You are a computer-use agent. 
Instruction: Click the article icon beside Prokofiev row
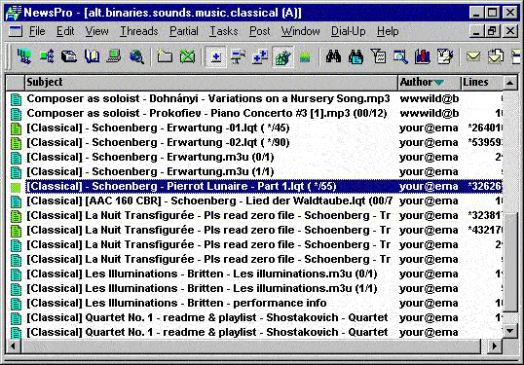pyautogui.click(x=16, y=114)
